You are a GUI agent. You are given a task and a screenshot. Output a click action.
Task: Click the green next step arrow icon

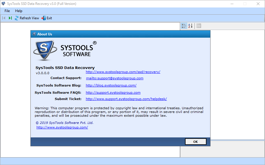(10, 18)
